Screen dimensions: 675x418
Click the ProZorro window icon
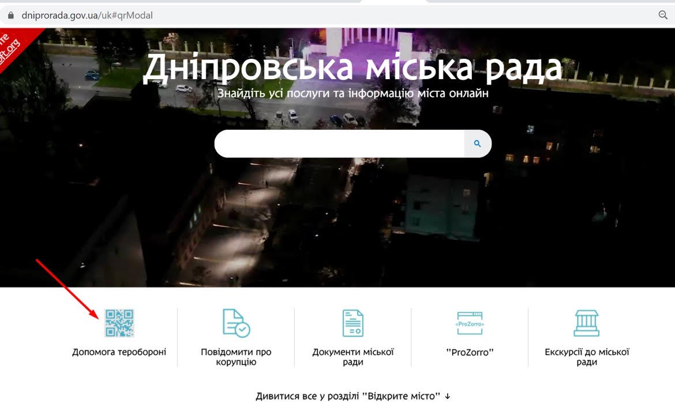coord(470,323)
